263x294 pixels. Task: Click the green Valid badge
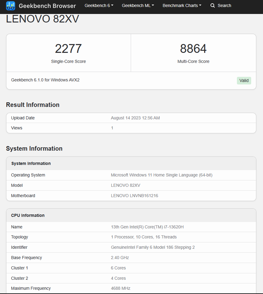tap(244, 80)
